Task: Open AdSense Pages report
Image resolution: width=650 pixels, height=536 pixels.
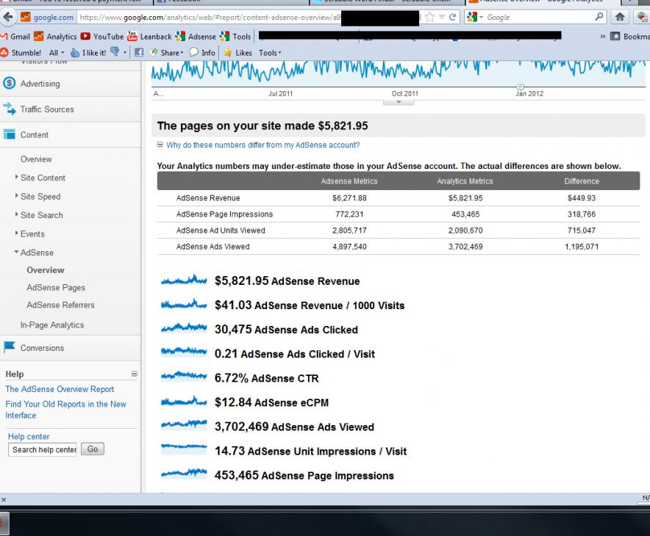Action: pyautogui.click(x=56, y=288)
